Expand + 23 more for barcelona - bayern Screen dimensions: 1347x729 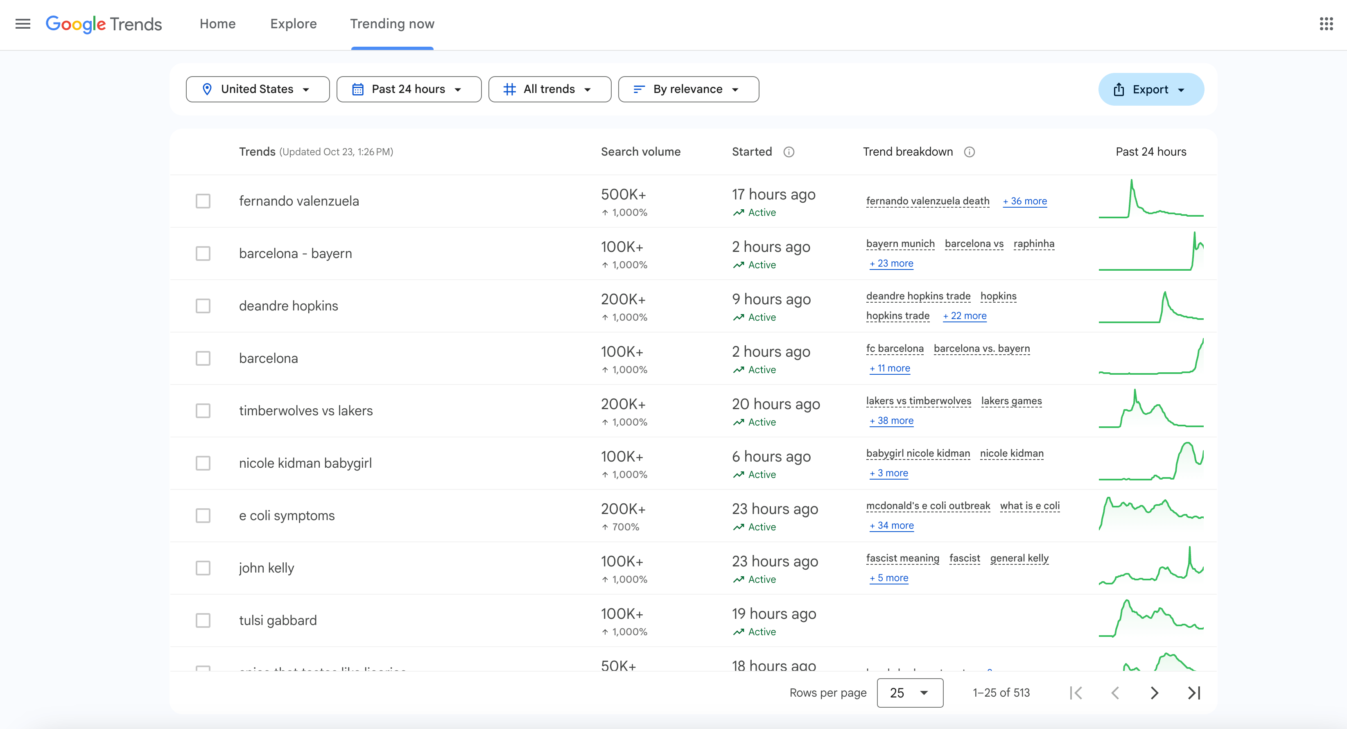[892, 264]
